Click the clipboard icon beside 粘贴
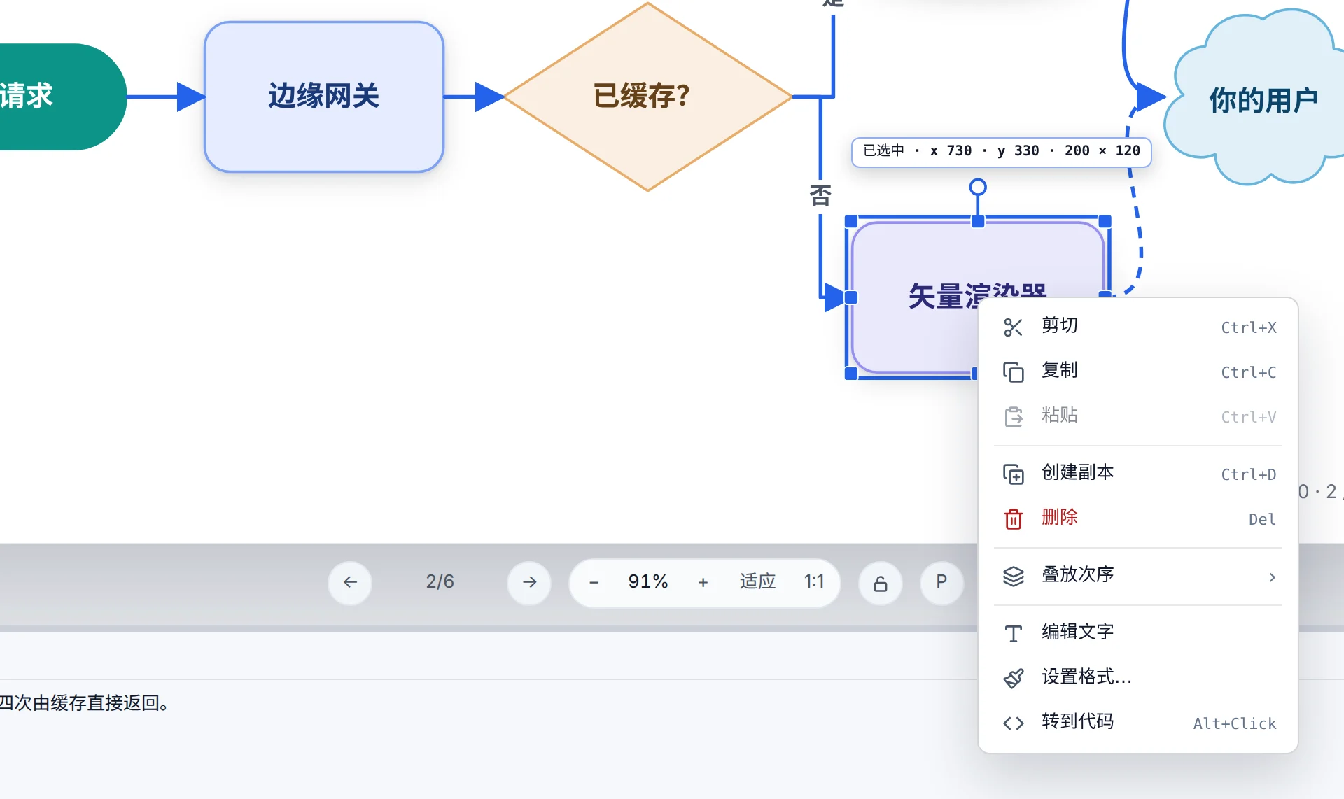 (x=1013, y=417)
